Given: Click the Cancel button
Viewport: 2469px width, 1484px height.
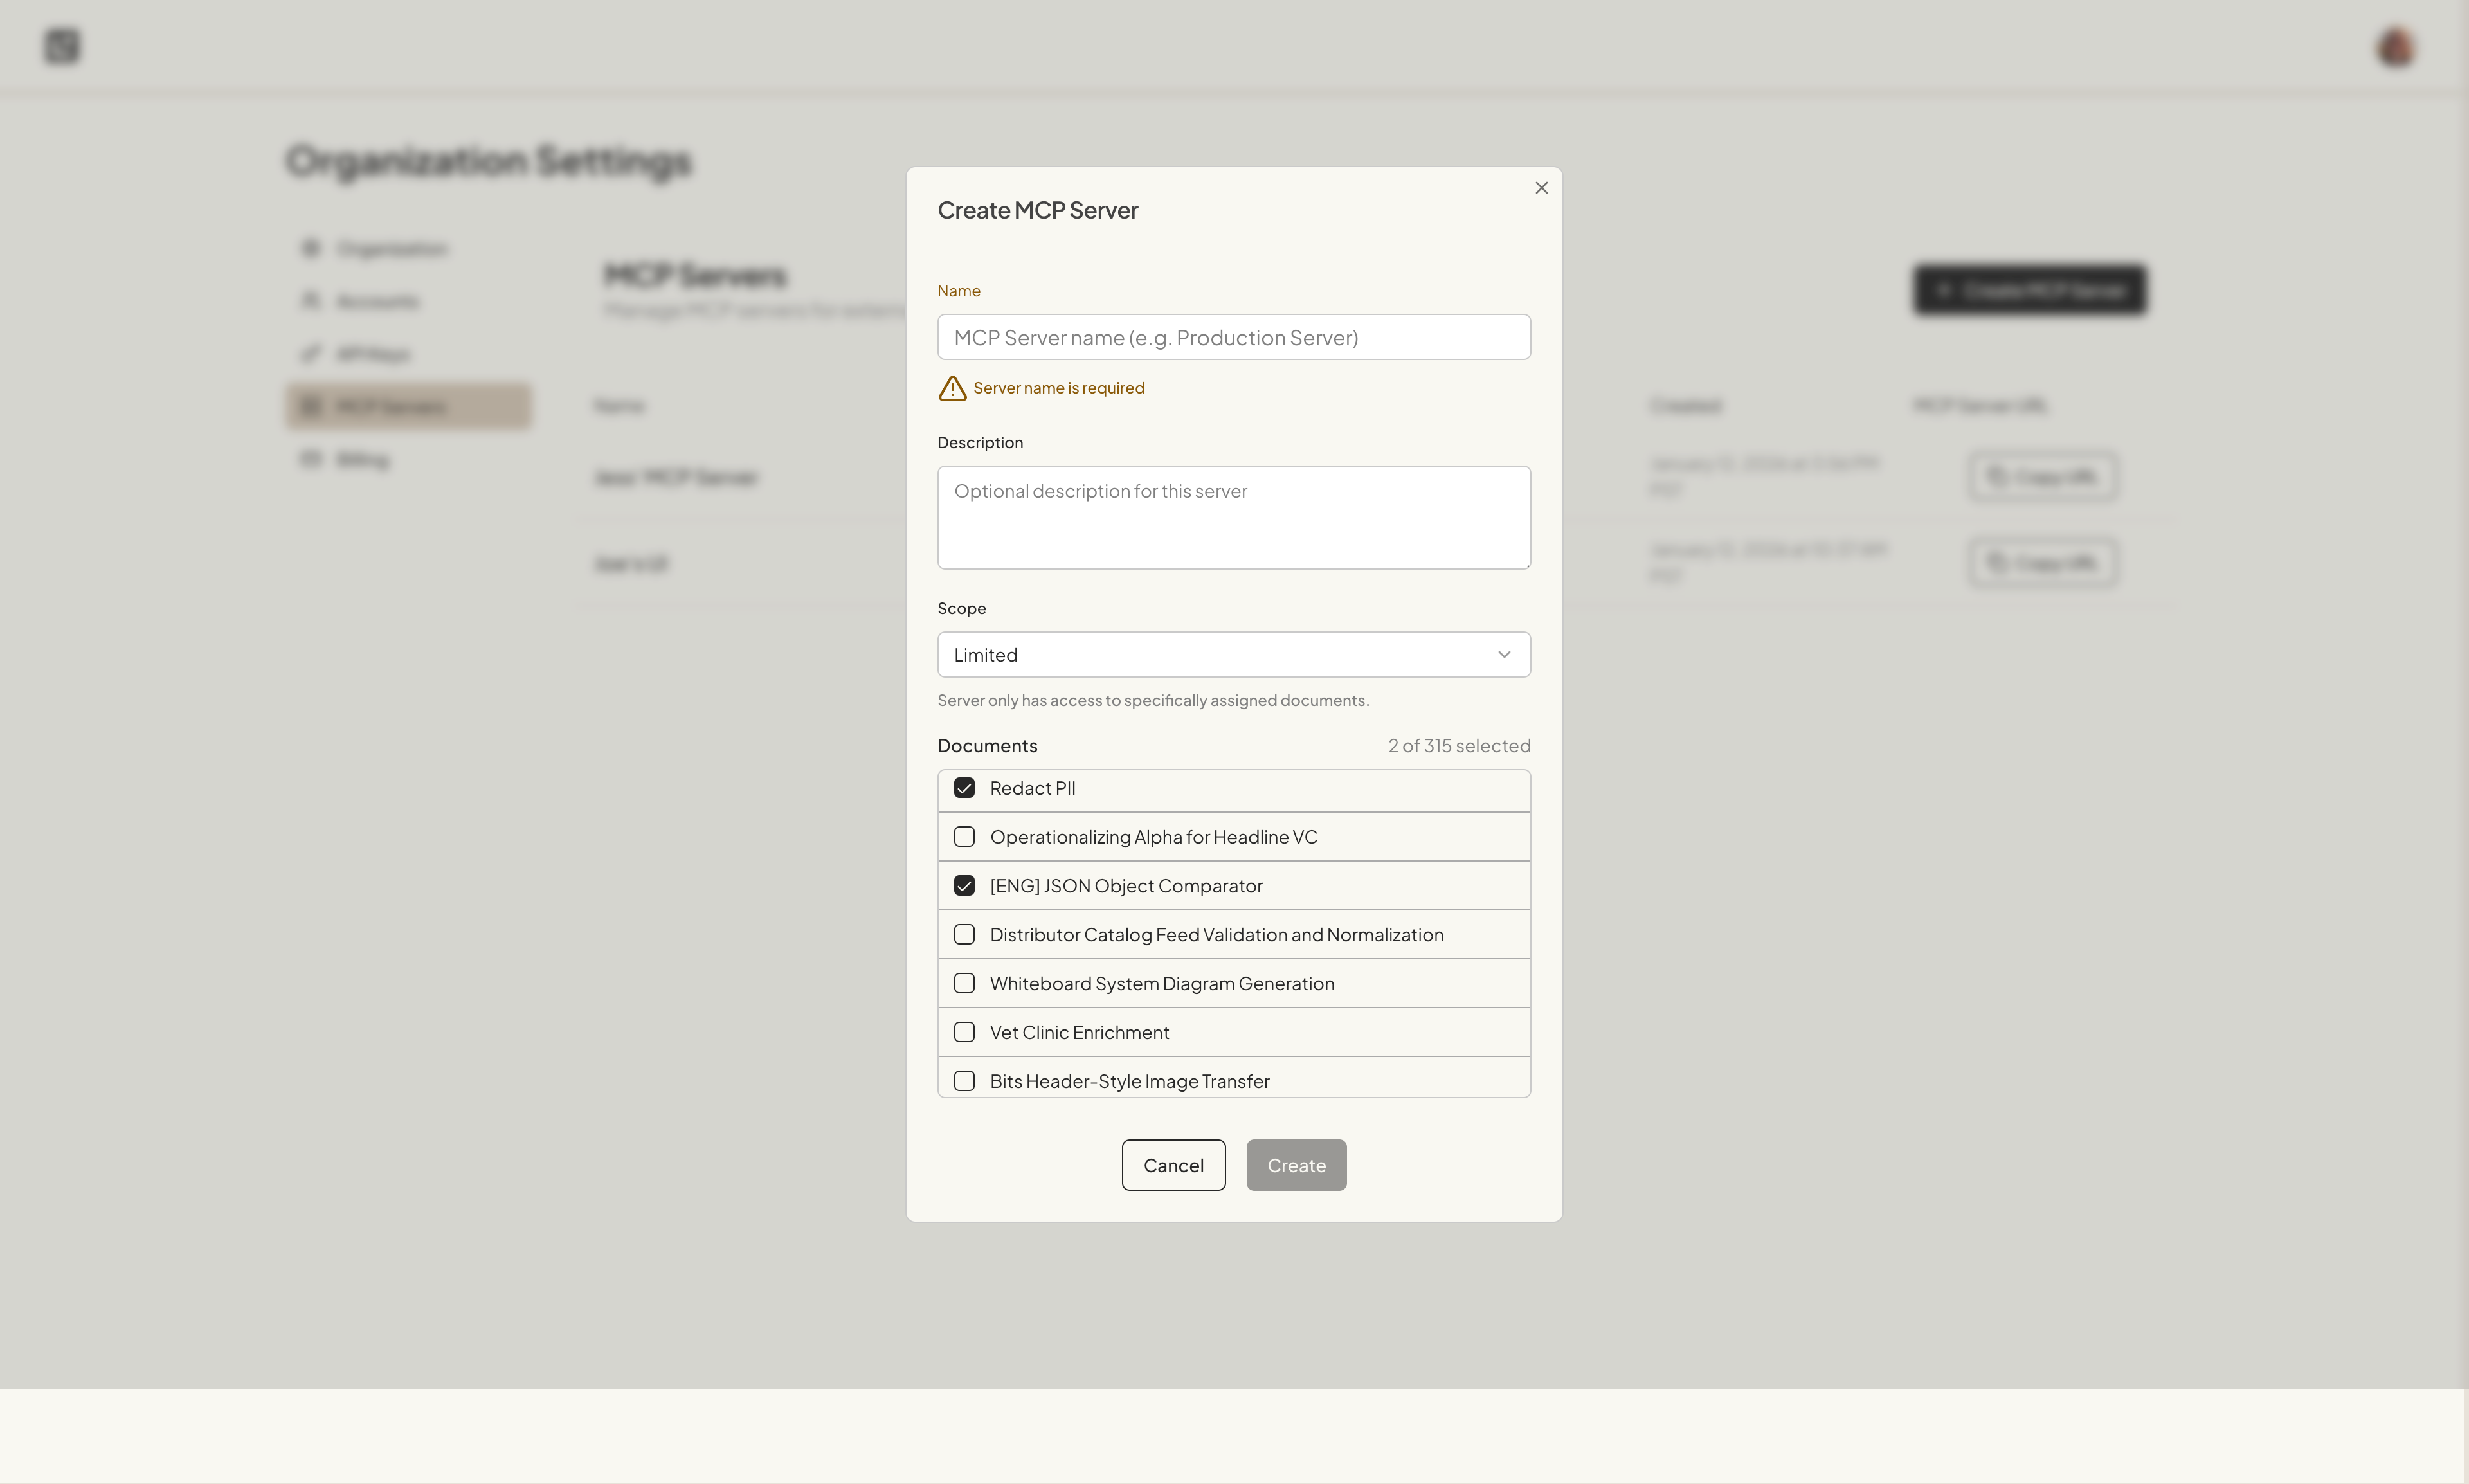Looking at the screenshot, I should tap(1173, 1164).
